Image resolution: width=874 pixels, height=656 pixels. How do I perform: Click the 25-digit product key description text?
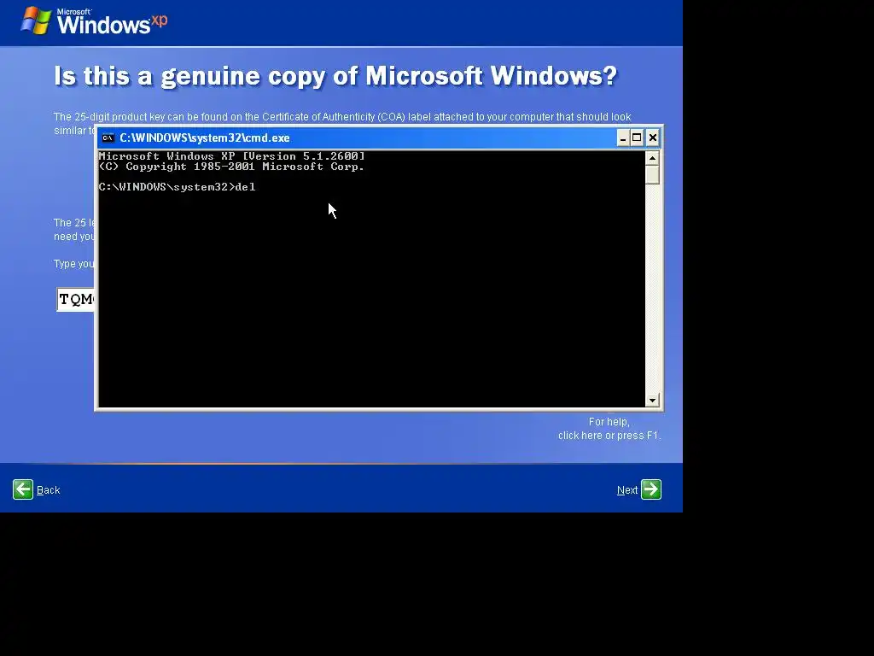pos(342,116)
